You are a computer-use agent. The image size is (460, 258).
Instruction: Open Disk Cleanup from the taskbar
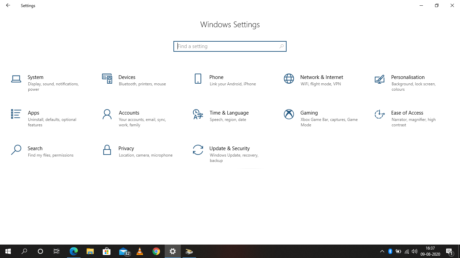coord(189,251)
